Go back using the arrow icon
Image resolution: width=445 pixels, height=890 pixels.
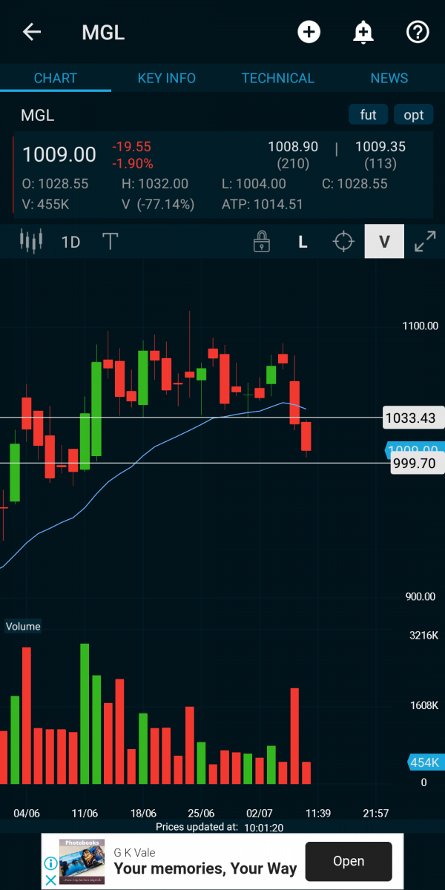point(32,32)
